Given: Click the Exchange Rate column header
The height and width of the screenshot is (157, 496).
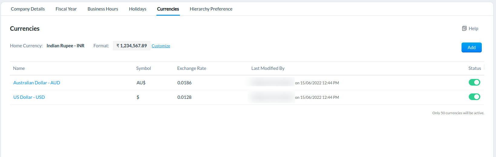Looking at the screenshot, I should (192, 68).
